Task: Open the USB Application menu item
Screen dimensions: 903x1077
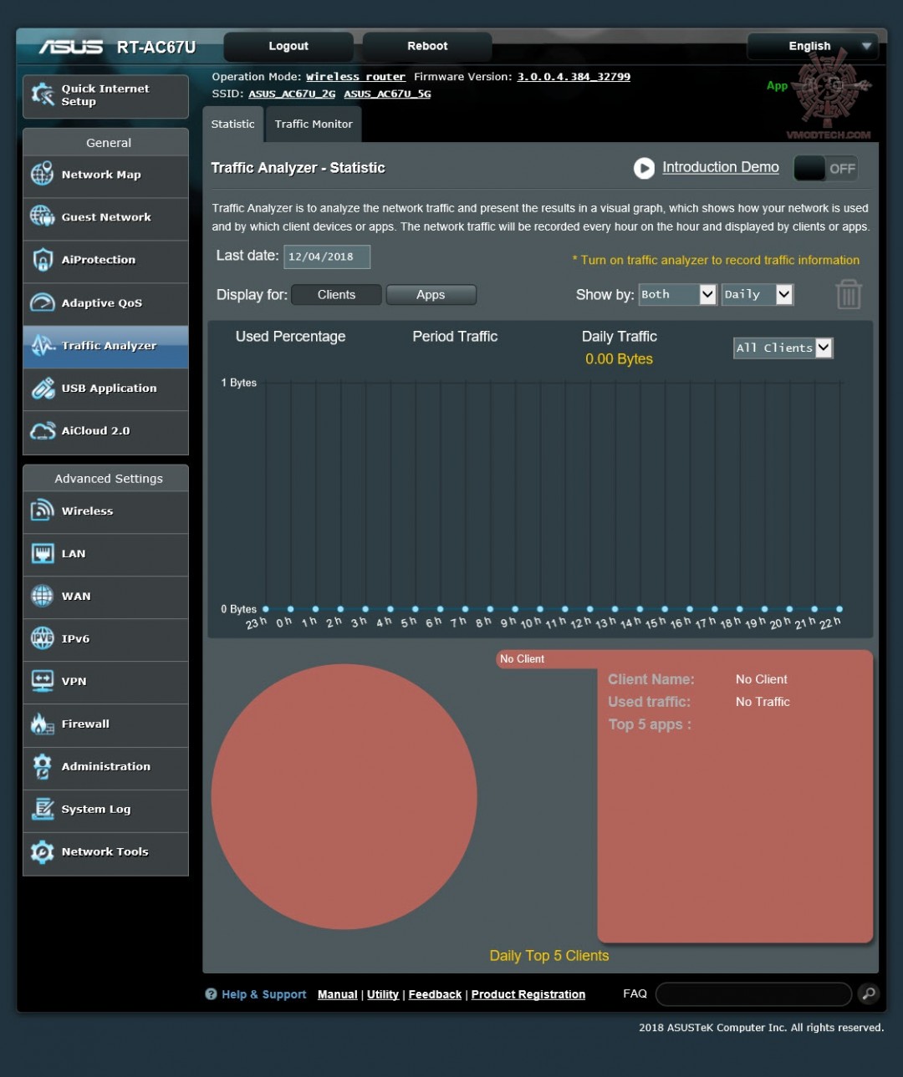Action: tap(105, 389)
